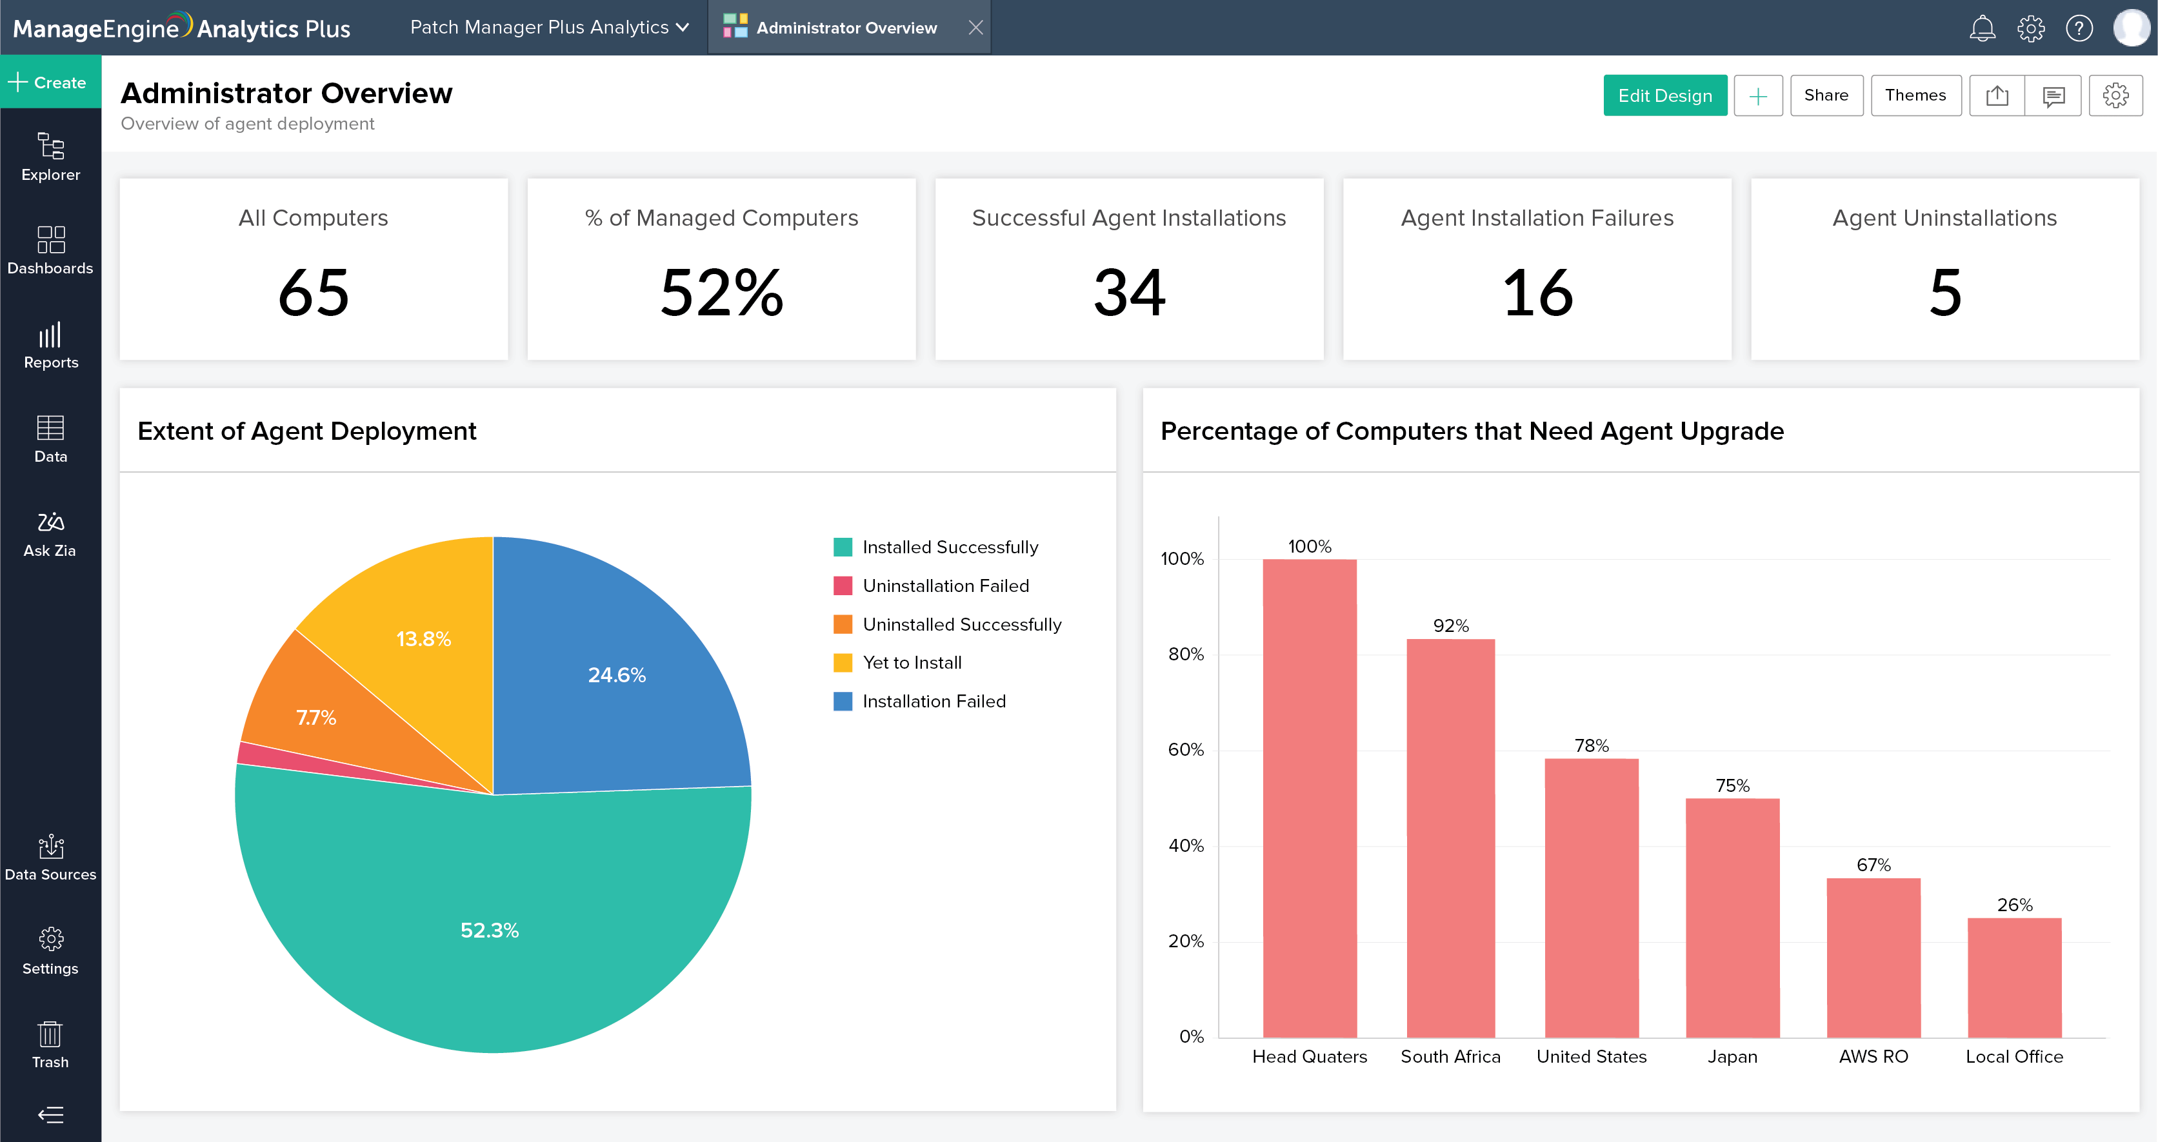The height and width of the screenshot is (1142, 2158).
Task: Click the Edit Design button
Action: point(1665,95)
